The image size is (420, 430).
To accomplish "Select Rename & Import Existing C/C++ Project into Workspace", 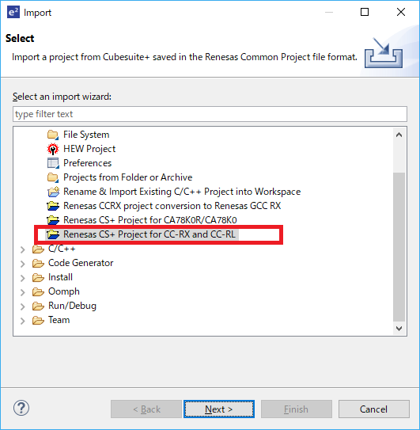I will 182,192.
